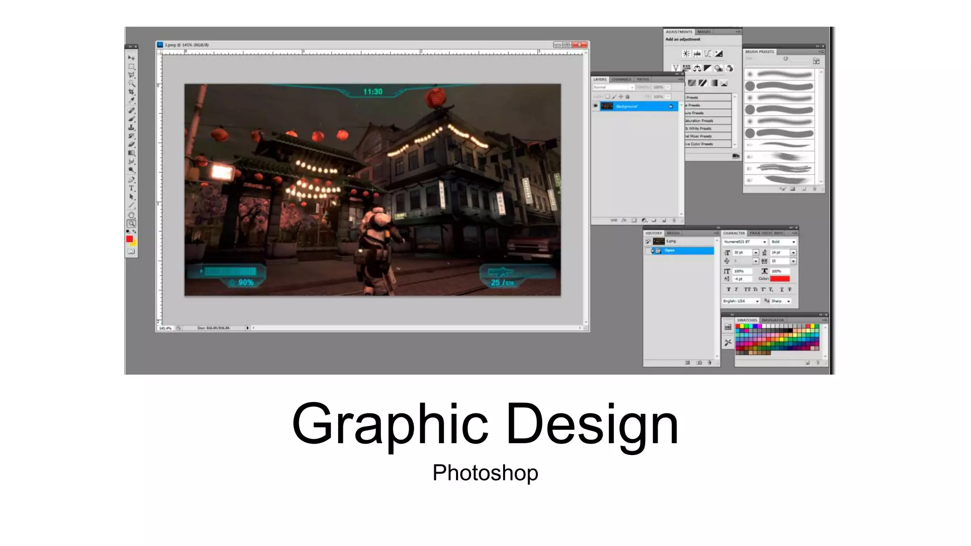This screenshot has width=971, height=546.
Task: Expand the Saturation Presets entry
Action: (708, 121)
